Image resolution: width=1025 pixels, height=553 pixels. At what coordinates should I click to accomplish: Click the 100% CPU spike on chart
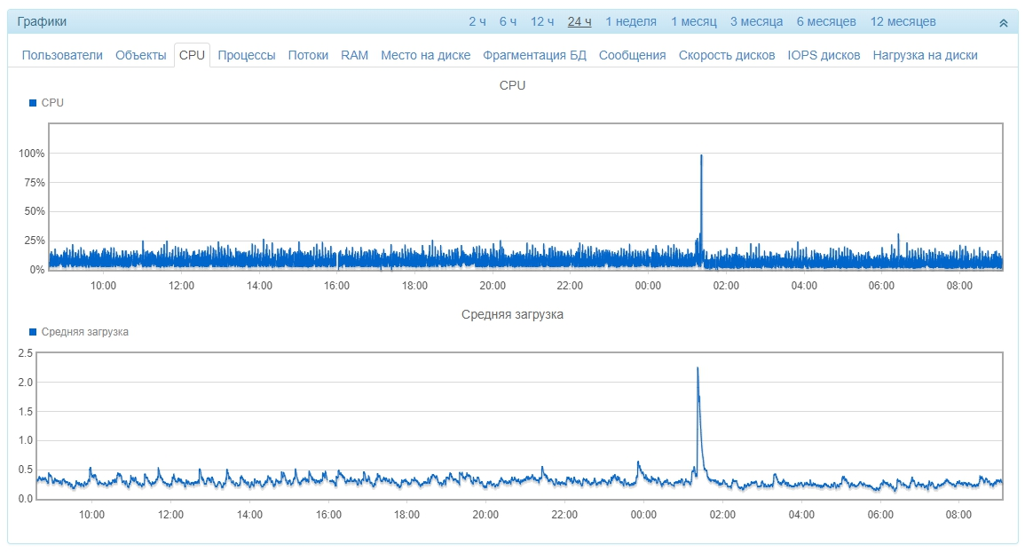[701, 157]
